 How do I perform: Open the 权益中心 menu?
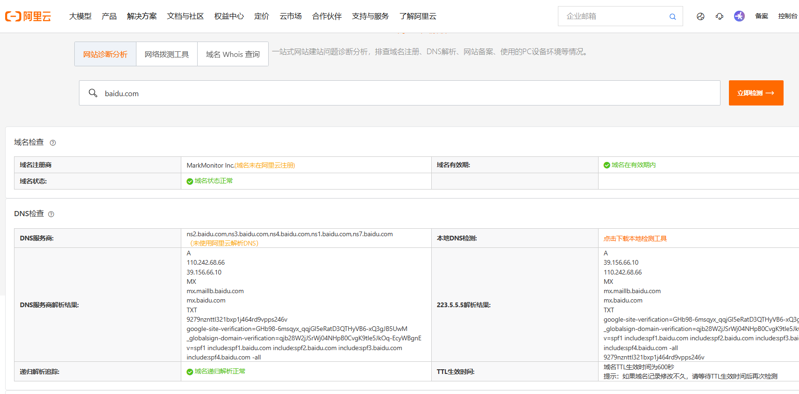click(x=229, y=16)
